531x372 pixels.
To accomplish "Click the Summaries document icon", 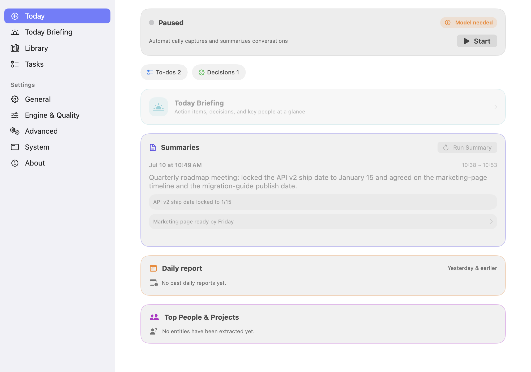I will click(x=153, y=147).
